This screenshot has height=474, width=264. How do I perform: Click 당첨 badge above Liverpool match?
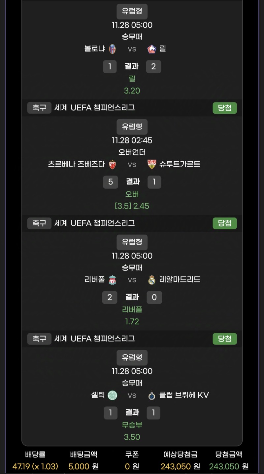(x=225, y=223)
